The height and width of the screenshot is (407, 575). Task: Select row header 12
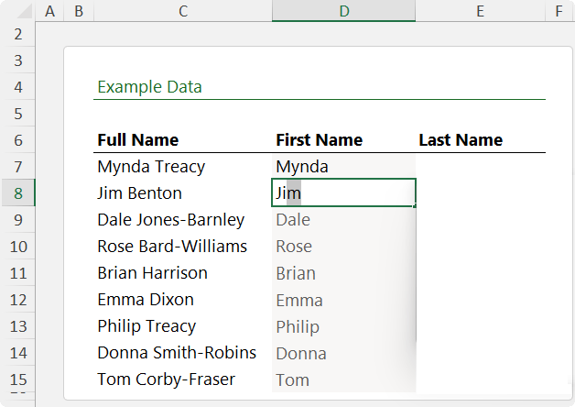pos(17,300)
